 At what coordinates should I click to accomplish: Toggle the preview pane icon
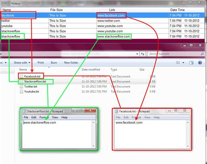click(x=191, y=63)
